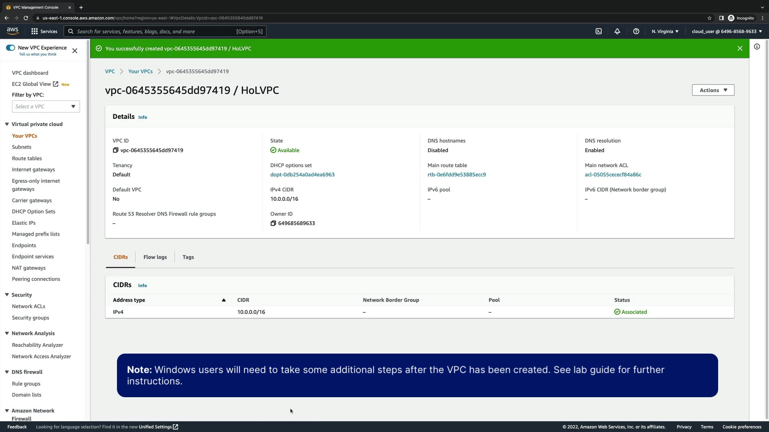Open the help question mark icon
This screenshot has width=769, height=432.
636,31
